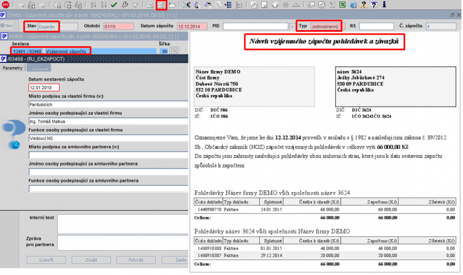Viewport: 463px width, 275px height.
Task: Click the small icon beside Šířka 80
Action: [175, 51]
